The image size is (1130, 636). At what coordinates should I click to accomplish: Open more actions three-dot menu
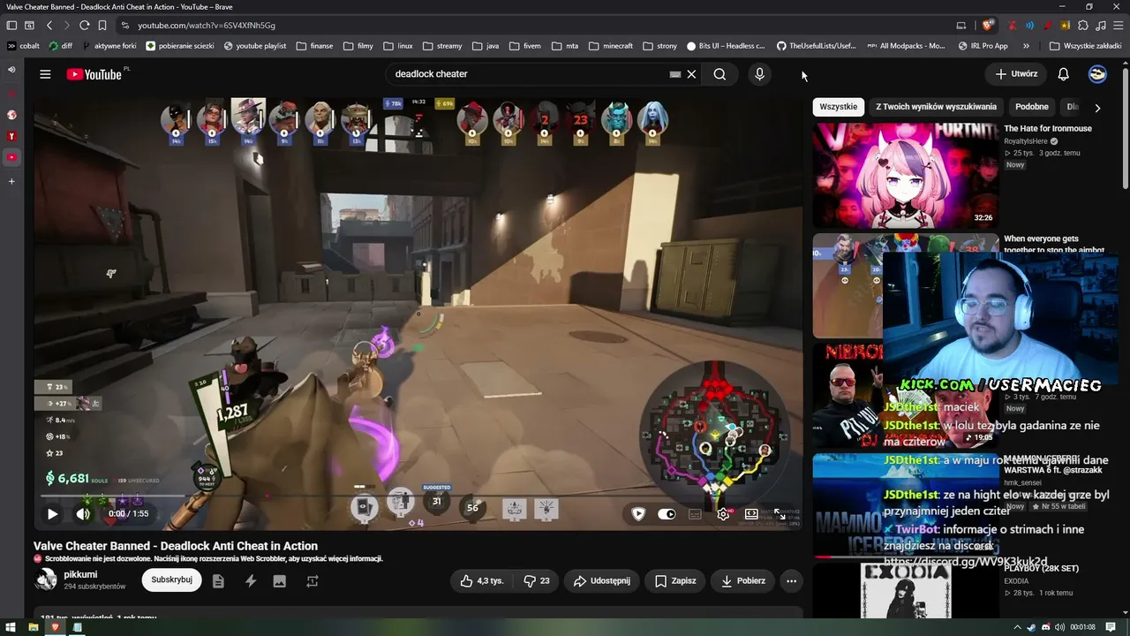click(792, 580)
